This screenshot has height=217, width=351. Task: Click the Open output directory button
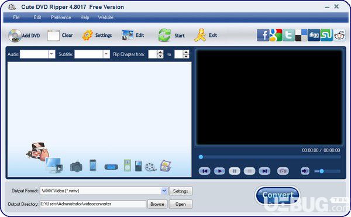click(180, 204)
